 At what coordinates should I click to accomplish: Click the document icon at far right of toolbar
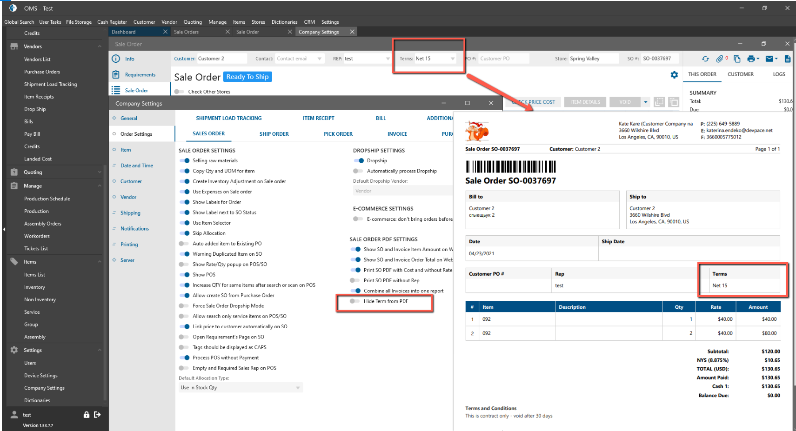point(788,59)
